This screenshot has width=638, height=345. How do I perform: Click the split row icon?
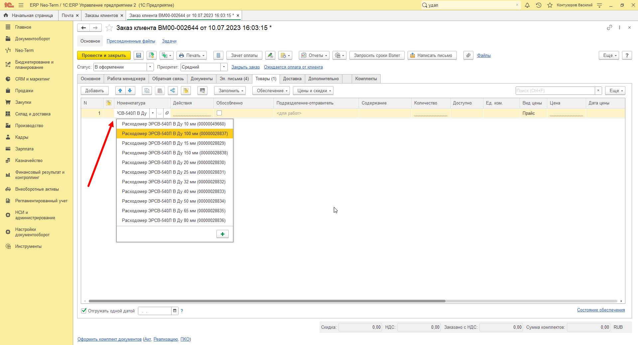173,91
